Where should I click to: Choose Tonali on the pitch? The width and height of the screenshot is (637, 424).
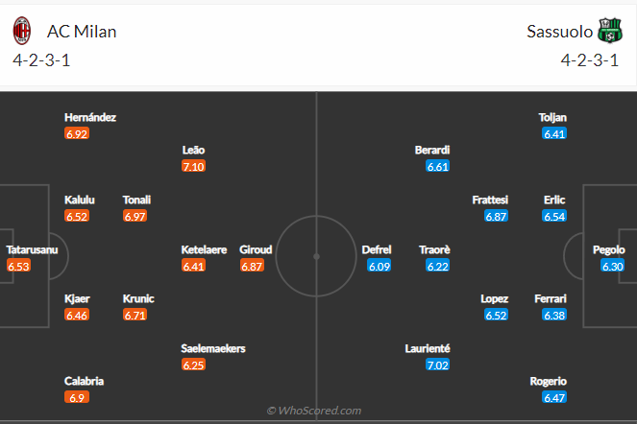pos(136,200)
